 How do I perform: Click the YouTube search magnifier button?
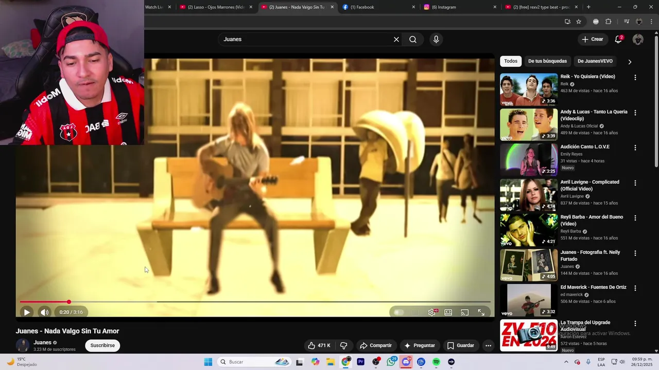click(413, 39)
